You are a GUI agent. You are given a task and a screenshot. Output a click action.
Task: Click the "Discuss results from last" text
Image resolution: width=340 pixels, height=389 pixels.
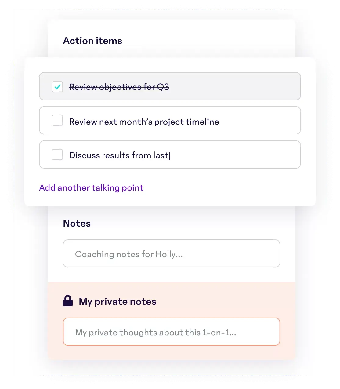tap(118, 155)
